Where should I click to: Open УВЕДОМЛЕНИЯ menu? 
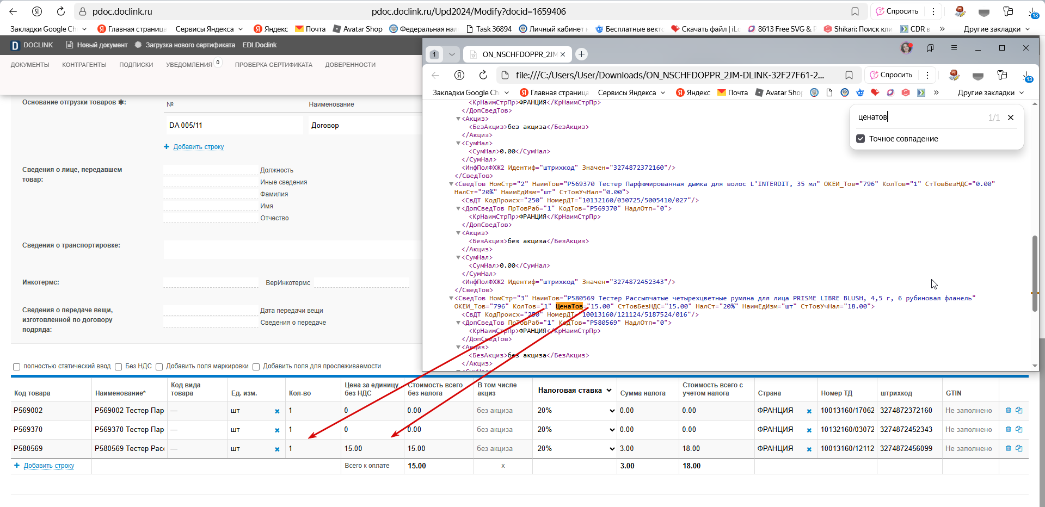[x=189, y=65]
